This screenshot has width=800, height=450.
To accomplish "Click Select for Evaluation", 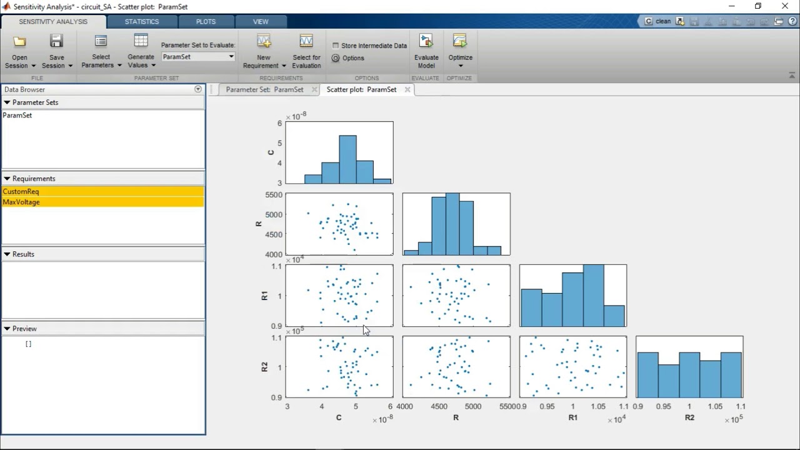I will (306, 50).
